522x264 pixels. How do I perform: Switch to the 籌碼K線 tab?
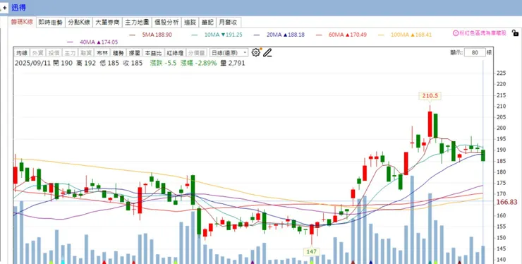point(22,23)
